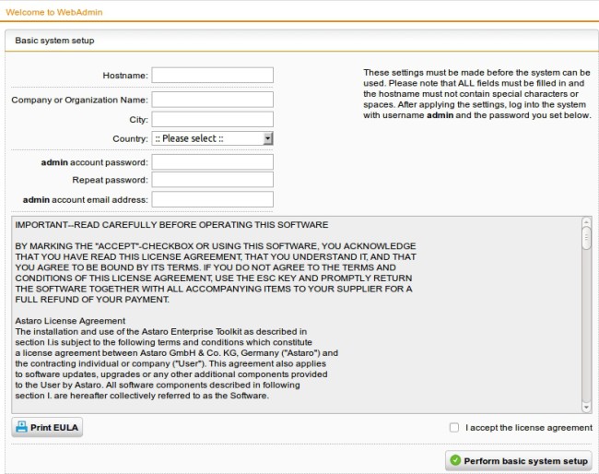
Task: Click the EULA scrollbar down arrow
Action: click(586, 407)
